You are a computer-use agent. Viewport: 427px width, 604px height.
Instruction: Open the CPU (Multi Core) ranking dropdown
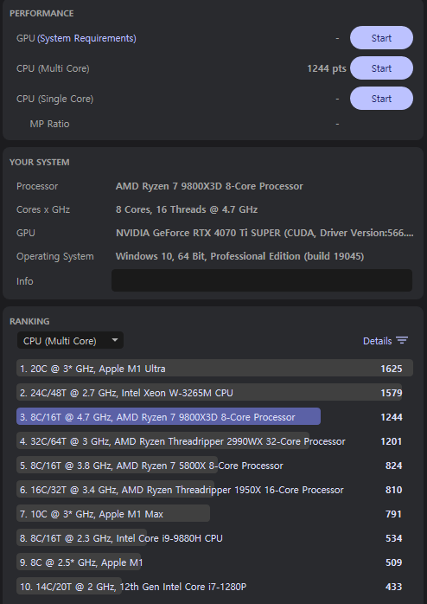70,341
